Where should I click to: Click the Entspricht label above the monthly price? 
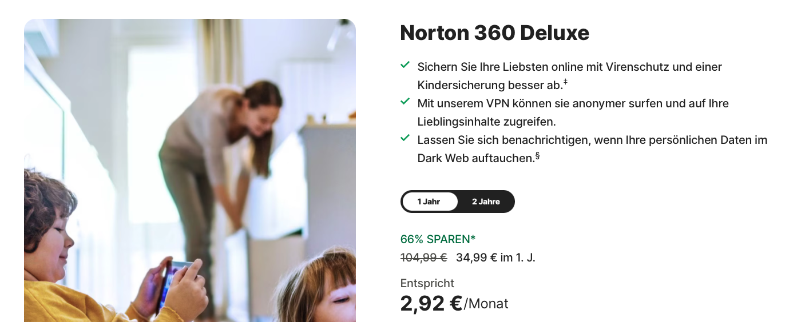[427, 283]
